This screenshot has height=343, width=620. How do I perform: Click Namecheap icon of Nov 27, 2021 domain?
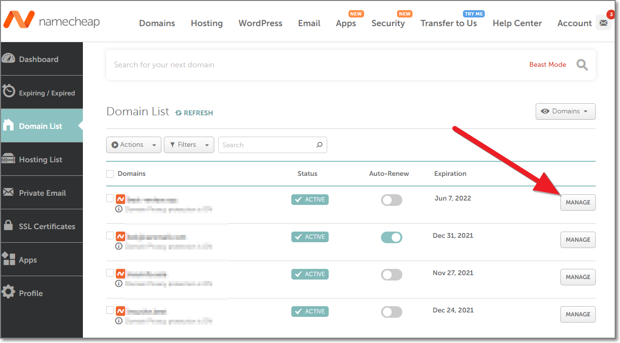[x=121, y=274]
